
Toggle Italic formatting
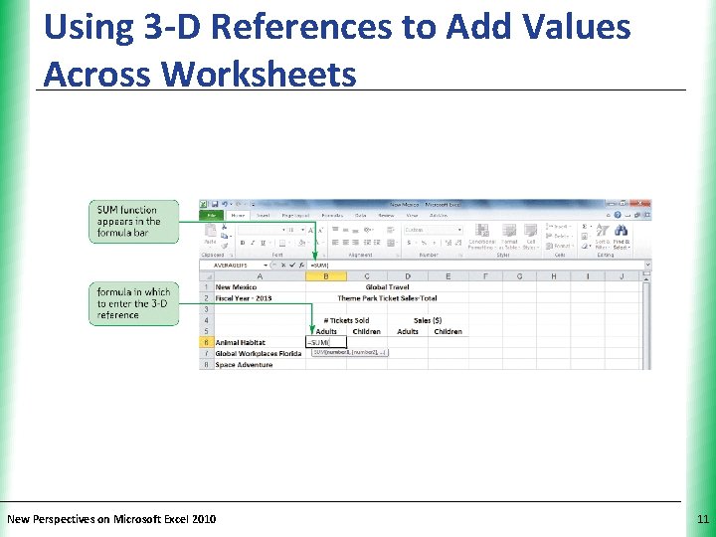[x=253, y=243]
